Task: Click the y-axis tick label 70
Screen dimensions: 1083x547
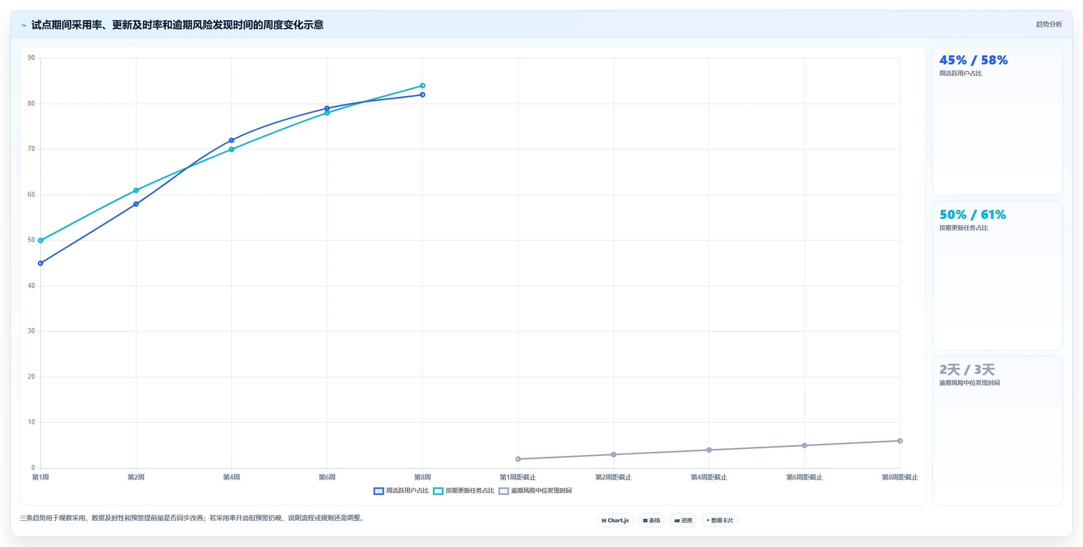Action: [31, 149]
